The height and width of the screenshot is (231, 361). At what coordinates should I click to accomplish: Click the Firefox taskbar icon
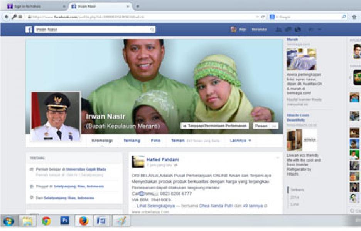[x=84, y=221]
